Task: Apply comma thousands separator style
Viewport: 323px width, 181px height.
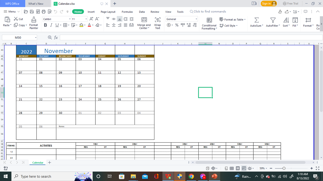Action: (x=183, y=25)
